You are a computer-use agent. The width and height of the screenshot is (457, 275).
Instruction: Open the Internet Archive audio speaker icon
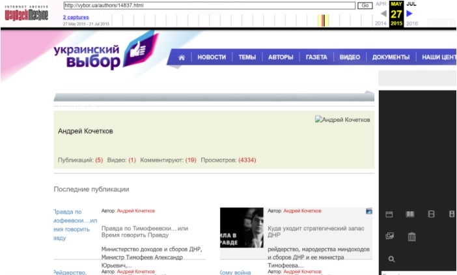point(451,214)
